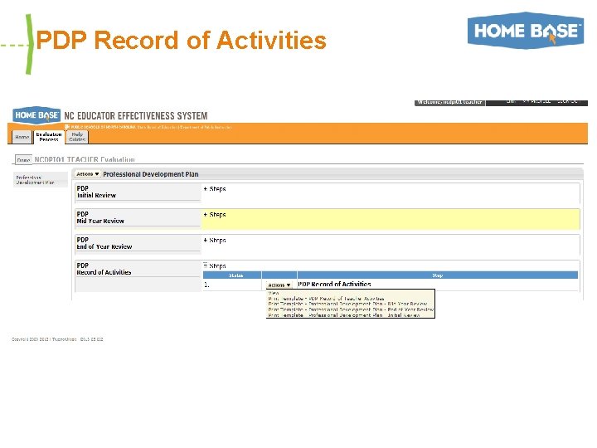Expand Steps for PDP Mid Year Review

pos(215,215)
